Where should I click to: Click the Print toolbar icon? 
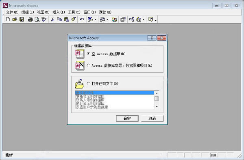tap(30, 19)
